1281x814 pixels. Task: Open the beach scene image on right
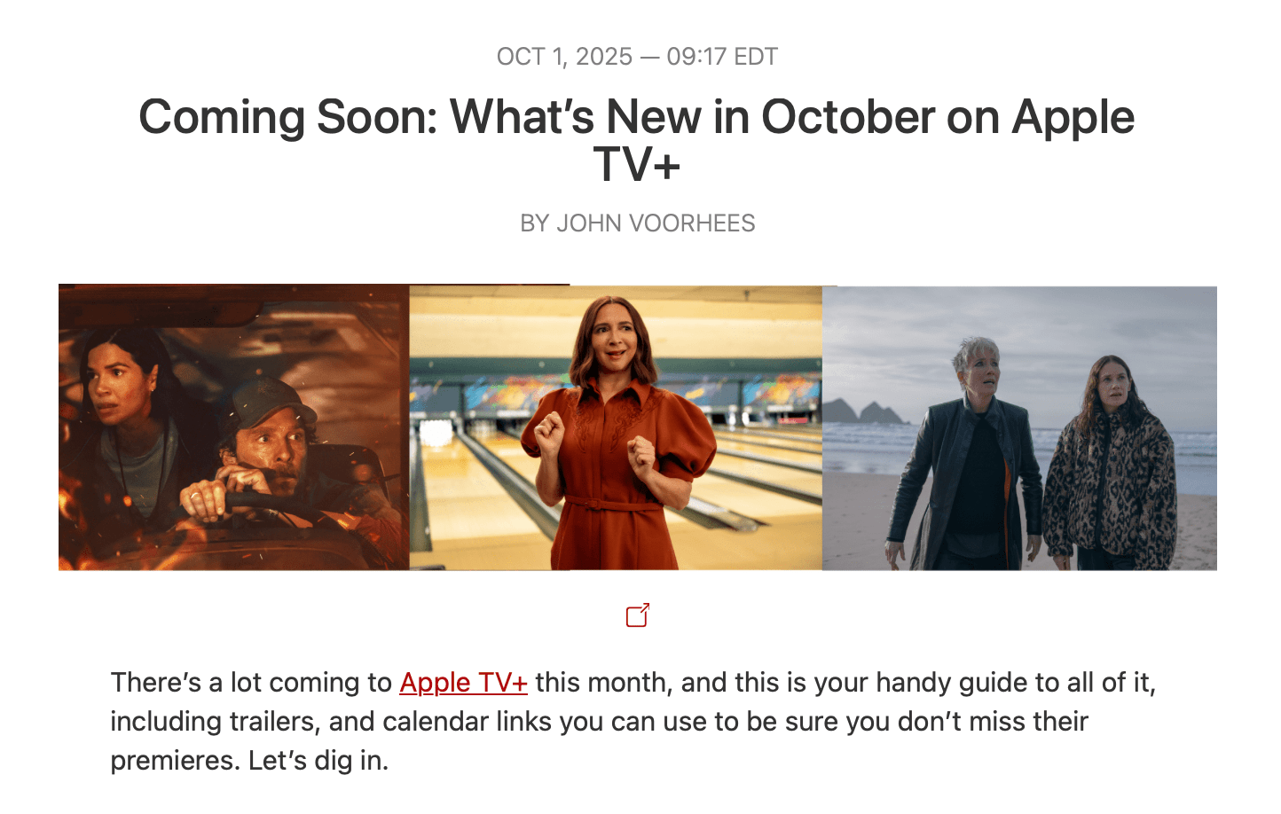click(1019, 427)
